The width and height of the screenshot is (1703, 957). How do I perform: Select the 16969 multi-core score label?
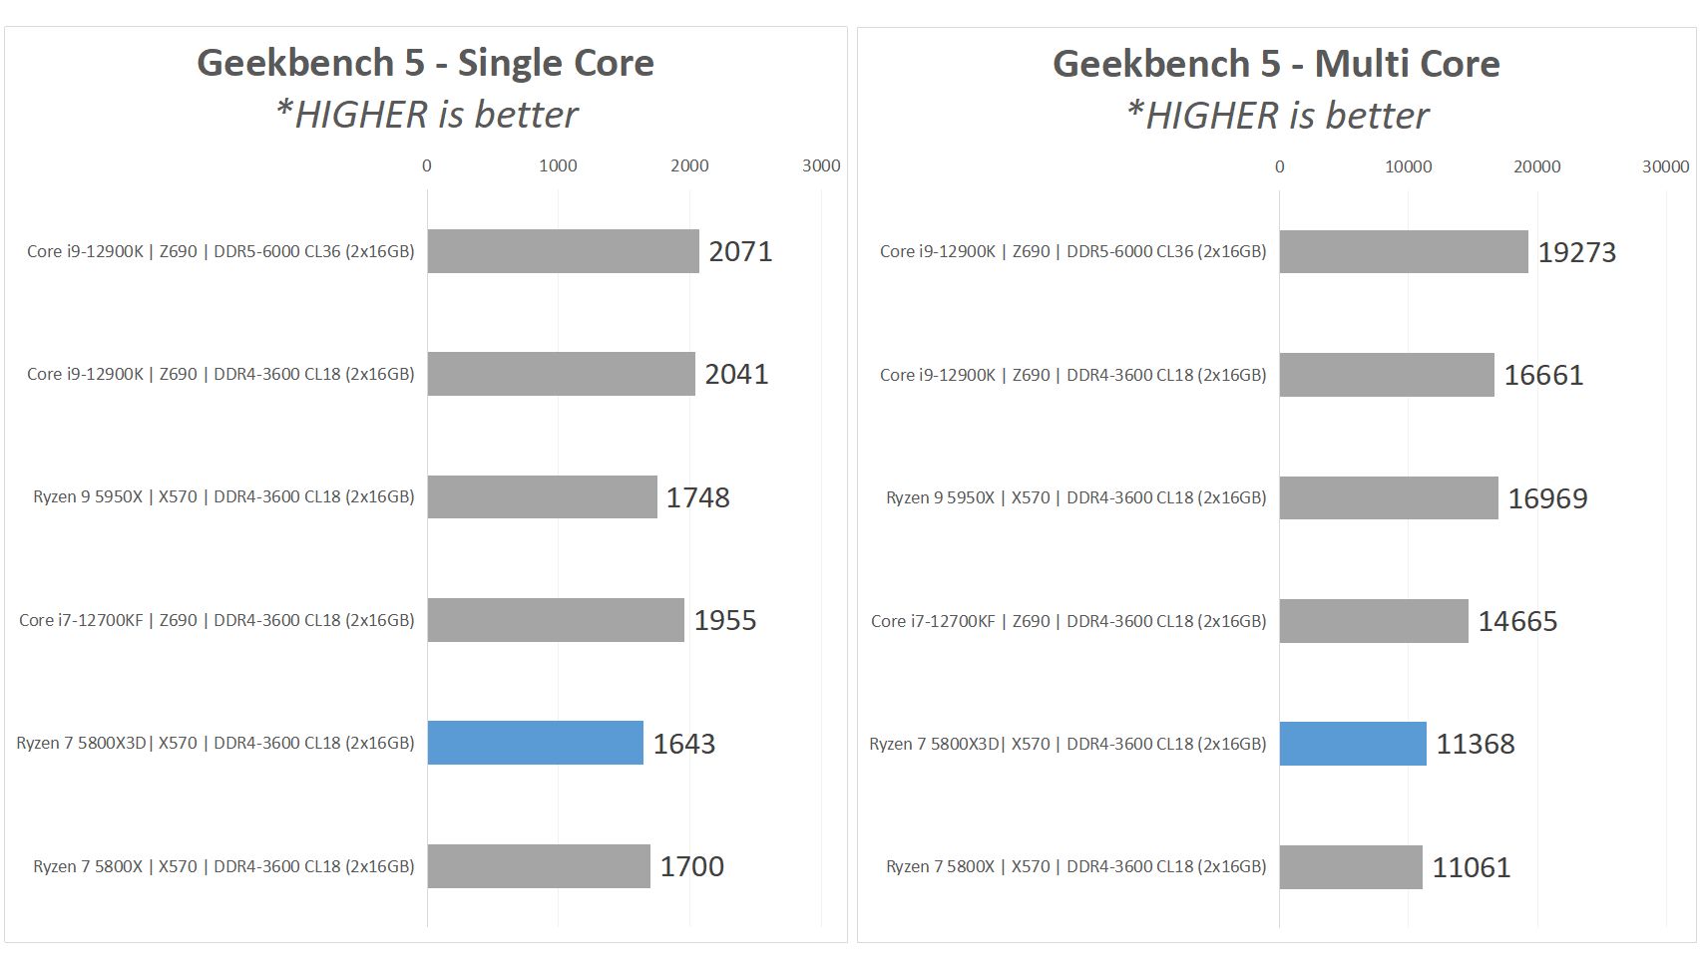coord(1546,498)
